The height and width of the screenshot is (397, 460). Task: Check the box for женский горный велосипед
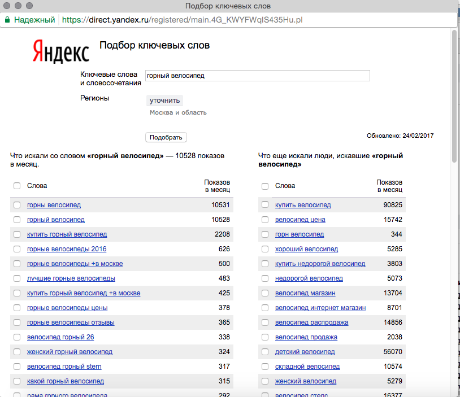coord(17,352)
